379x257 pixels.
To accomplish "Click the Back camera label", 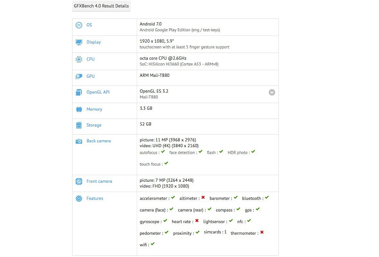I will 99,141.
